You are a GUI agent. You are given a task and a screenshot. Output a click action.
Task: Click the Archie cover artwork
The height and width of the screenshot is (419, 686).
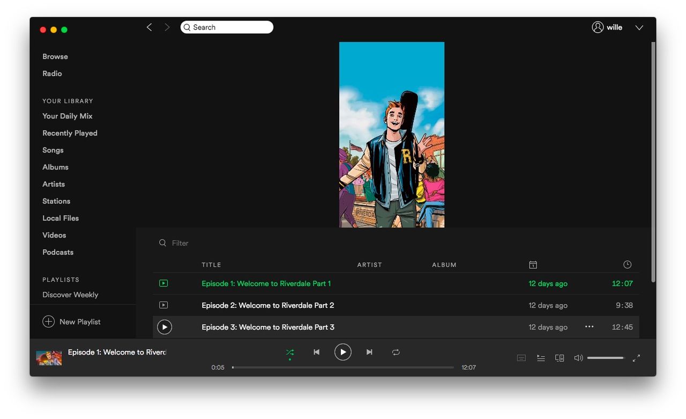[392, 135]
